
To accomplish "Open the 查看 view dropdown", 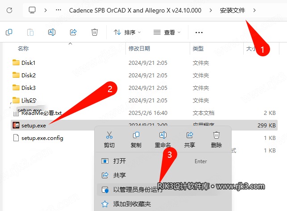I will point(167,33).
